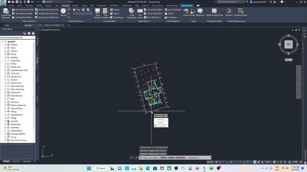
Task: Import styles from Styles panel
Action: point(186,12)
